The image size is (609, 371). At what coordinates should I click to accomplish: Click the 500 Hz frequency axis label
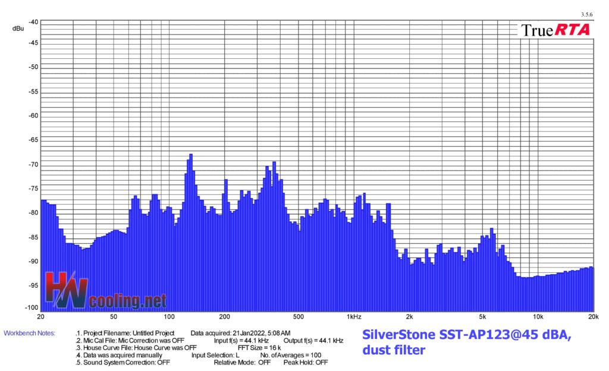298,317
